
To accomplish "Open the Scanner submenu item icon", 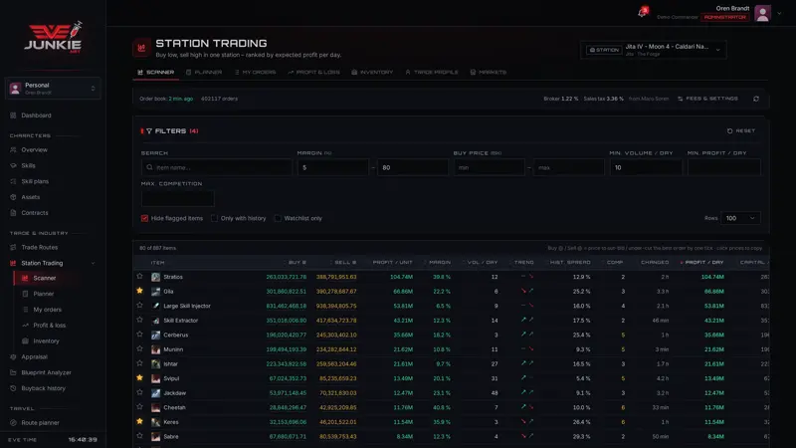I will [25, 278].
